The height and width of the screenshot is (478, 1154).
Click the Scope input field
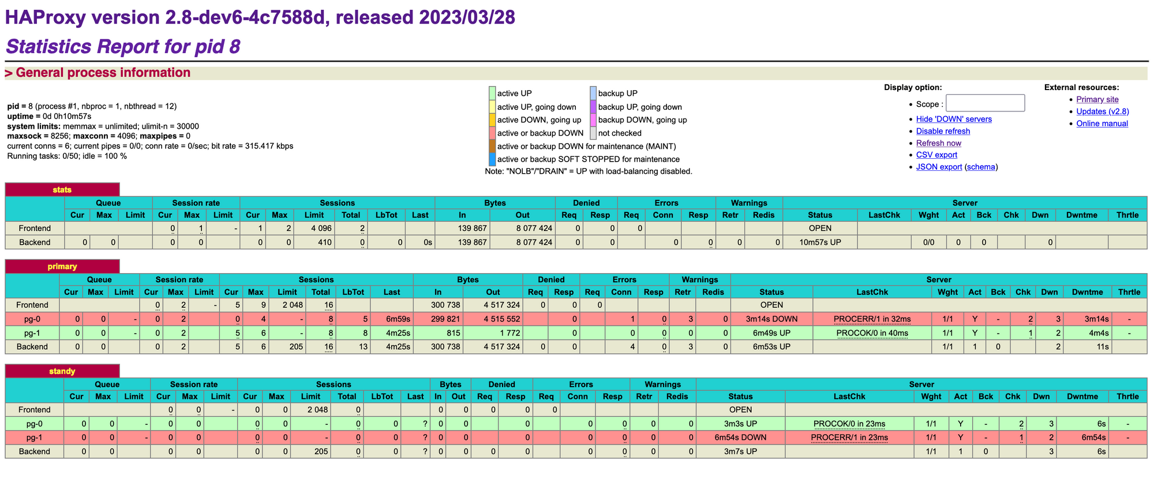[x=985, y=103]
